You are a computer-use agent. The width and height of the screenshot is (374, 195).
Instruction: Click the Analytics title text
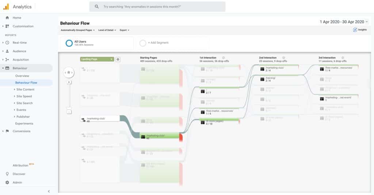[x=22, y=7]
